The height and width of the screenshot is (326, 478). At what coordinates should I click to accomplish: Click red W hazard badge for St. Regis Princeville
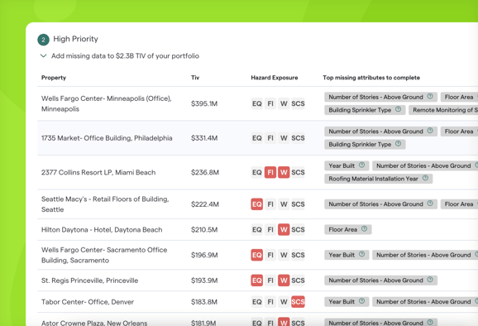click(284, 280)
